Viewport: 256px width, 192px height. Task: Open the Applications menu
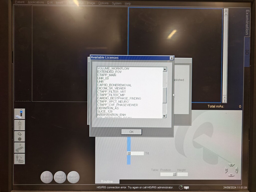[36, 2]
